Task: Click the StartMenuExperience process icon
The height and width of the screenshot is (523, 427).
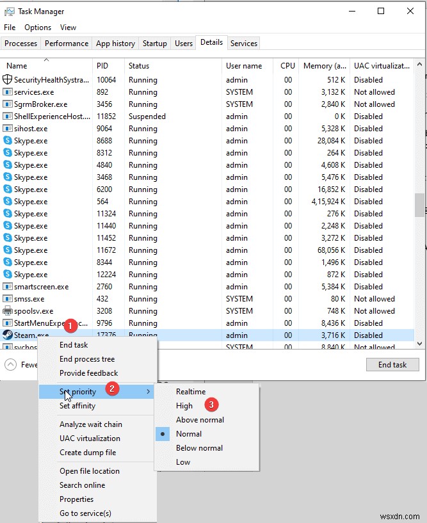Action: coord(7,323)
